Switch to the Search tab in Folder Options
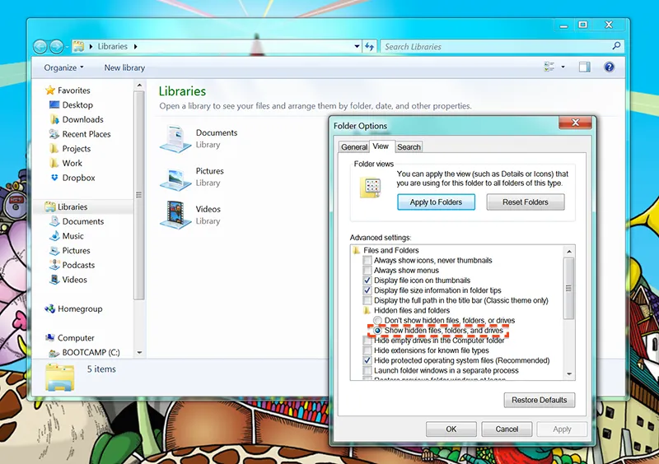The image size is (659, 464). pyautogui.click(x=409, y=147)
